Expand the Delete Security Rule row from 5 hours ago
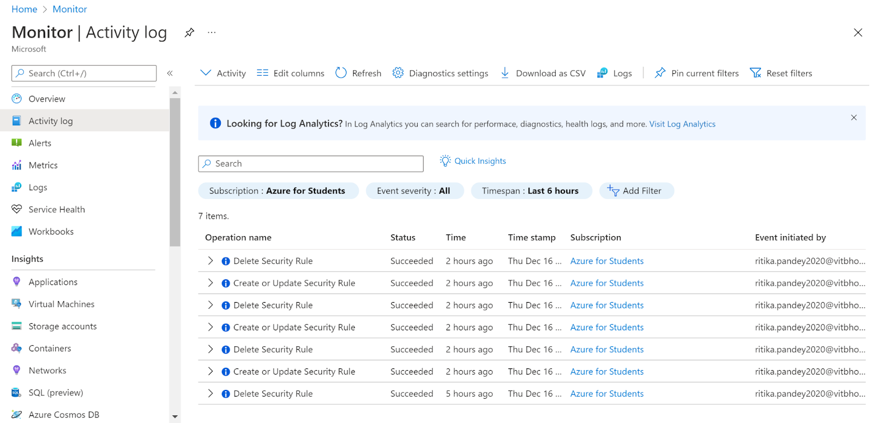 tap(210, 394)
